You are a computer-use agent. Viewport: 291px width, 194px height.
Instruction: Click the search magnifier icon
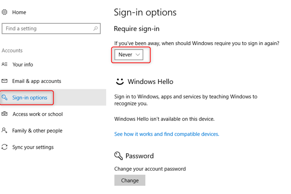point(96,28)
